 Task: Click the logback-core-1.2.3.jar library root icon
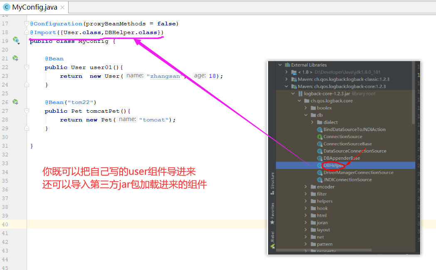pyautogui.click(x=301, y=94)
